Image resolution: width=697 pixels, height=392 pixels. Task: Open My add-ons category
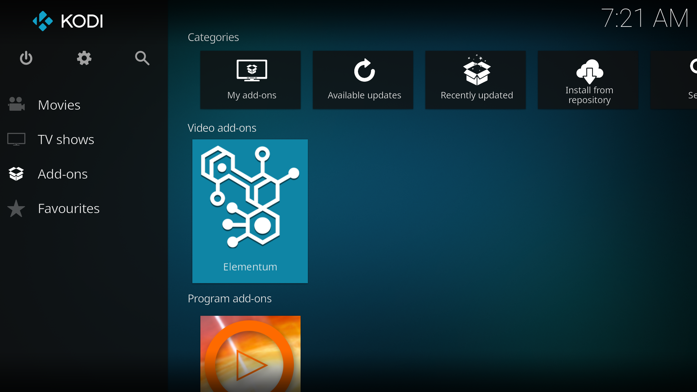pyautogui.click(x=252, y=80)
